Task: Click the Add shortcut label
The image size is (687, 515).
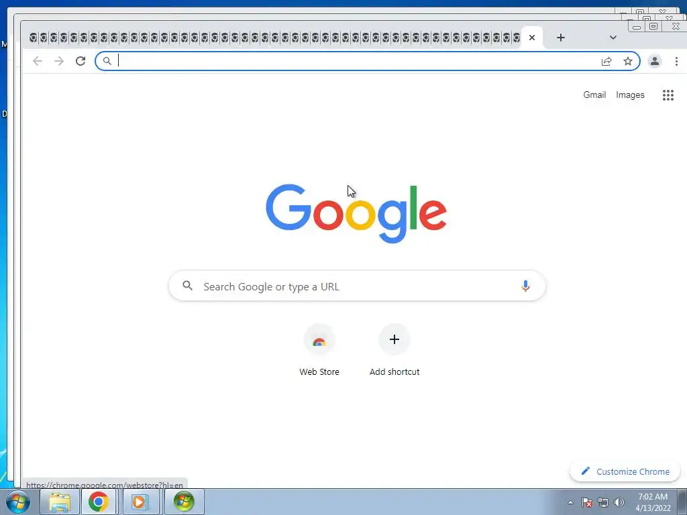Action: coord(394,371)
